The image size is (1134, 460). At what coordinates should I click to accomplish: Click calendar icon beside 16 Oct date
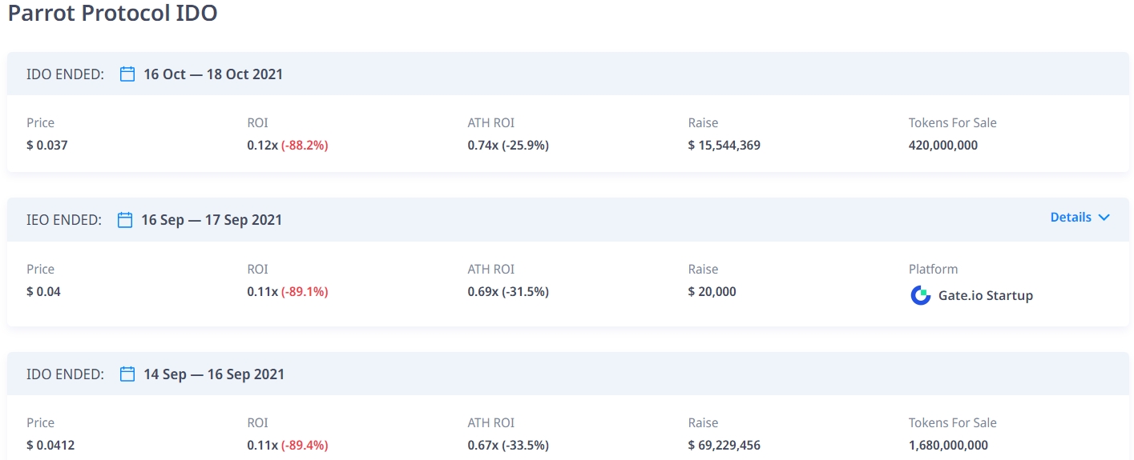(127, 74)
